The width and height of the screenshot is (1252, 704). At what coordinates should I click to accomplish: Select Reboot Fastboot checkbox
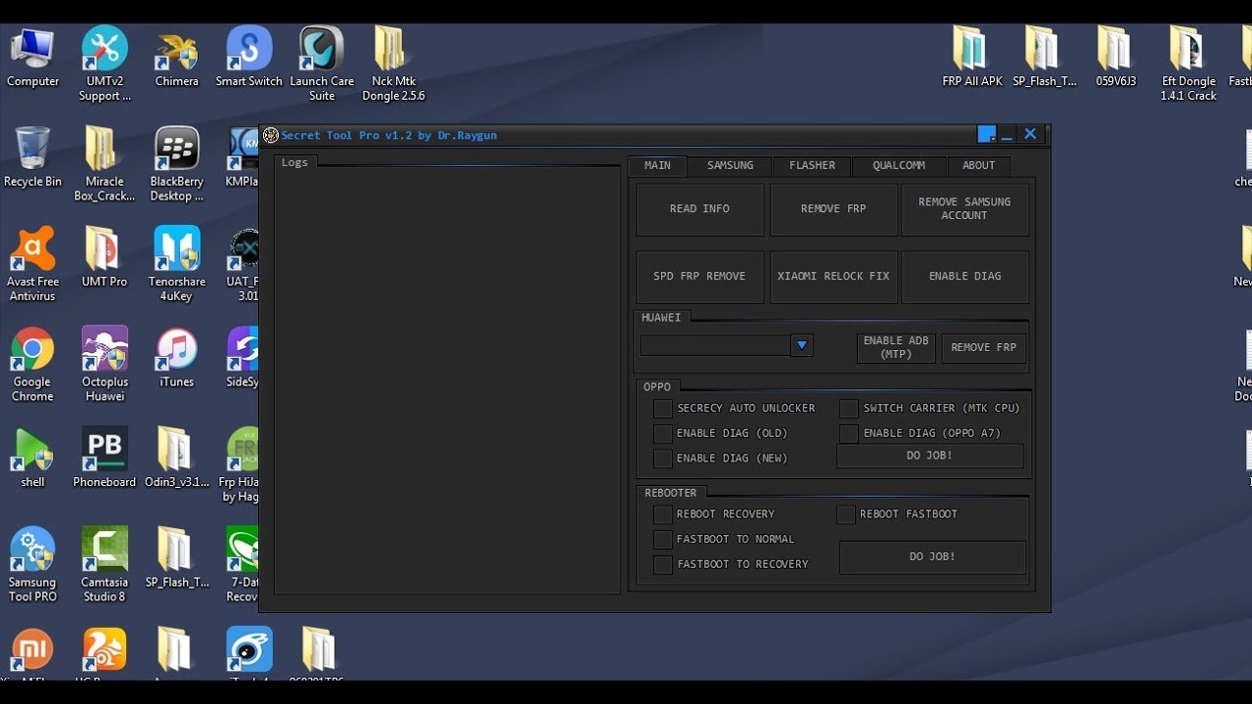pyautogui.click(x=846, y=514)
